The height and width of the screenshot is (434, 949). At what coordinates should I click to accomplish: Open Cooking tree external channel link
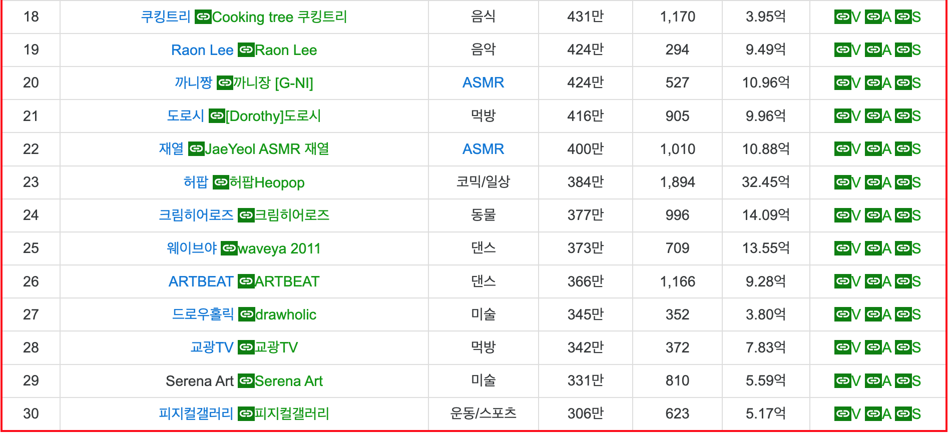coord(271,17)
